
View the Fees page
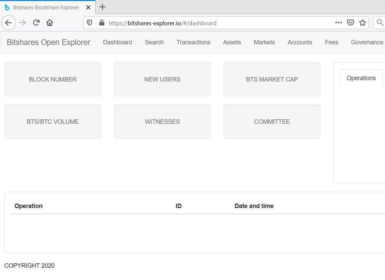pyautogui.click(x=332, y=42)
